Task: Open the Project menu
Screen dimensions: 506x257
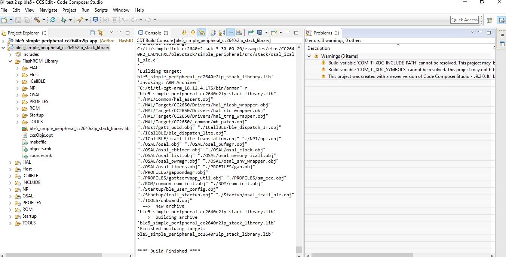Action: tap(69, 10)
